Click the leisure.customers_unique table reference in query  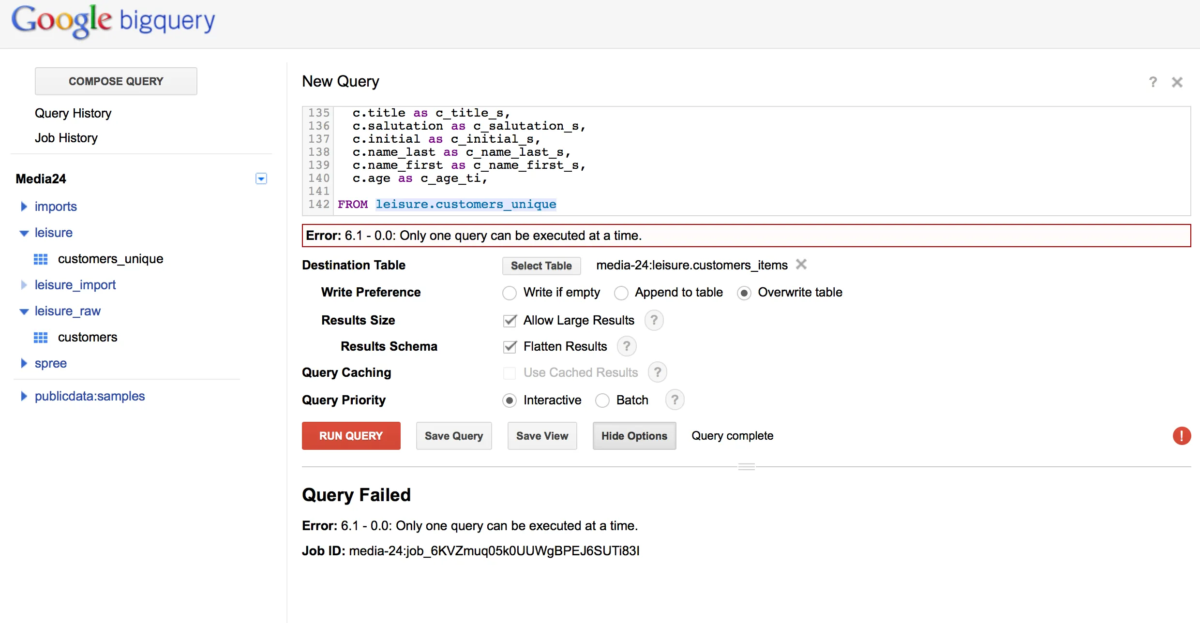tap(466, 204)
